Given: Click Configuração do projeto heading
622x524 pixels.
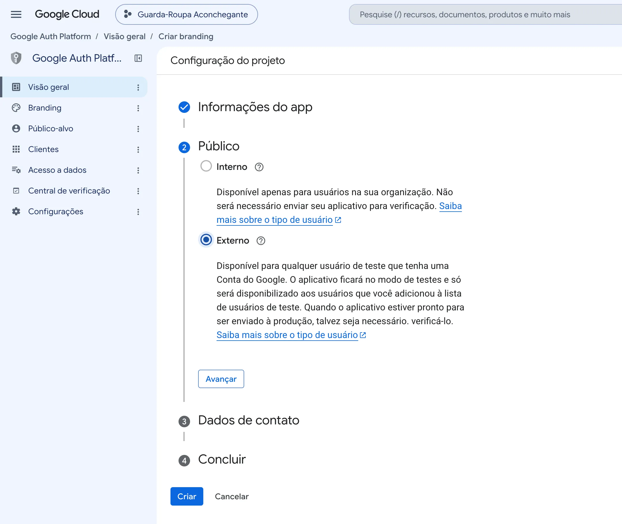Looking at the screenshot, I should pos(227,60).
